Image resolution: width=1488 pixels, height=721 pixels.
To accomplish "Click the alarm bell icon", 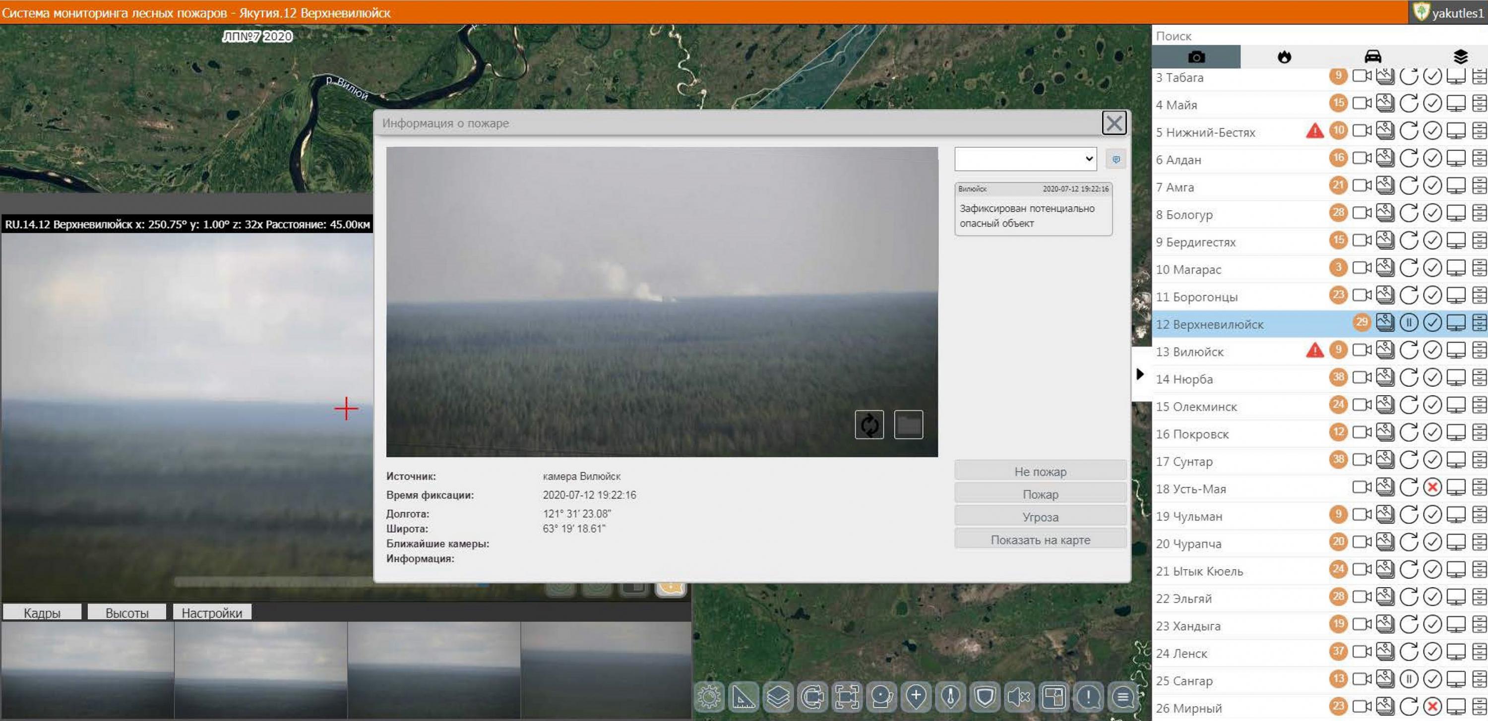I will [881, 697].
